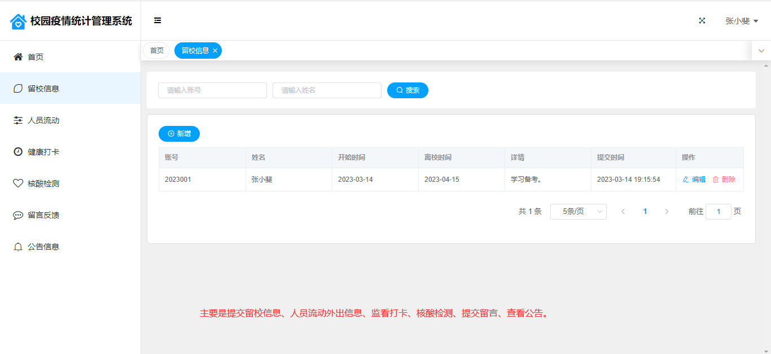Viewport: 771px width, 354px height.
Task: Click the 留言反馈 chat bubble icon
Action: point(18,215)
